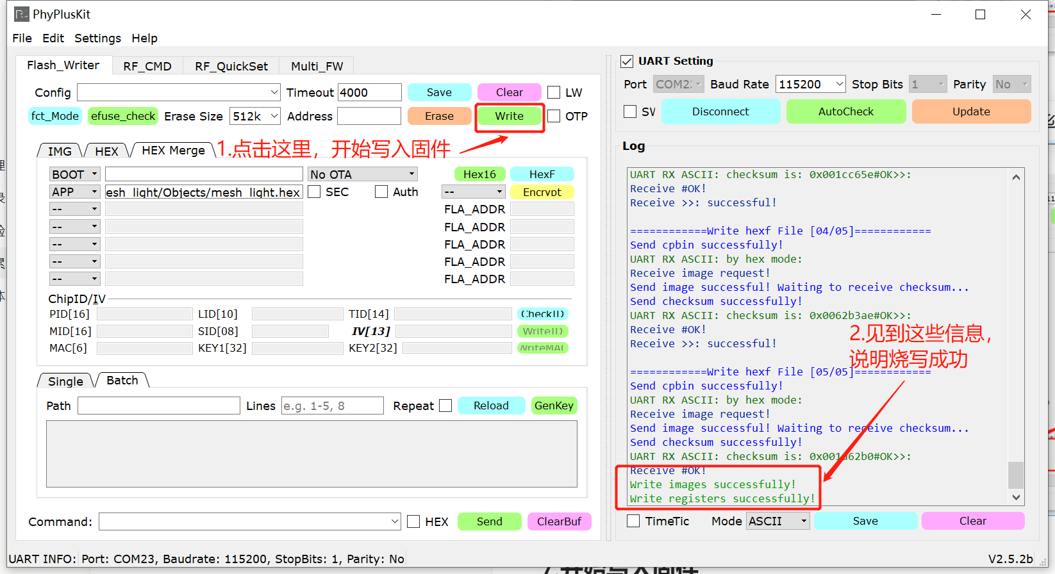Click the Timeout input field
Screen dimensions: 1055x574
pos(370,92)
